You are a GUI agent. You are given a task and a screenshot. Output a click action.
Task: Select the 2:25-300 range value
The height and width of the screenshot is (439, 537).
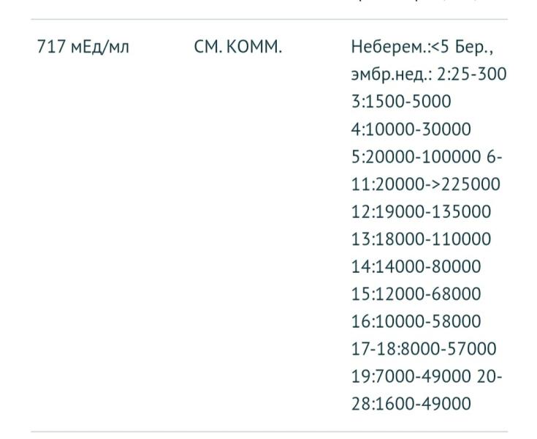point(473,75)
